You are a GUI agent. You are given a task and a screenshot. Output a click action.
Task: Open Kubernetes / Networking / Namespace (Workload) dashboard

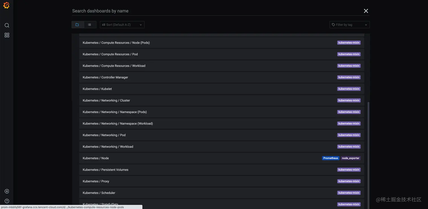[222, 124]
